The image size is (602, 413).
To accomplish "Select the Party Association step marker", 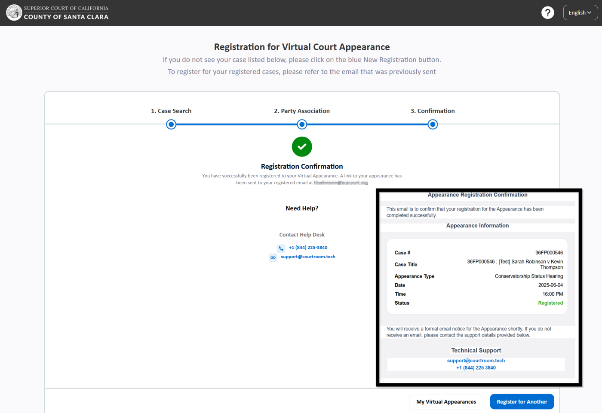I will pos(302,125).
